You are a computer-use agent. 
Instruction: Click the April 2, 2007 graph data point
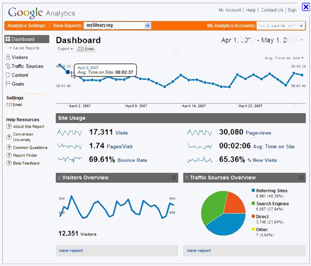(68, 72)
